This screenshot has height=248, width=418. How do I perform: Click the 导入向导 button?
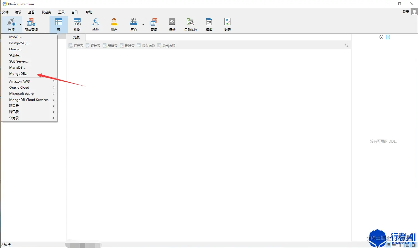click(146, 46)
